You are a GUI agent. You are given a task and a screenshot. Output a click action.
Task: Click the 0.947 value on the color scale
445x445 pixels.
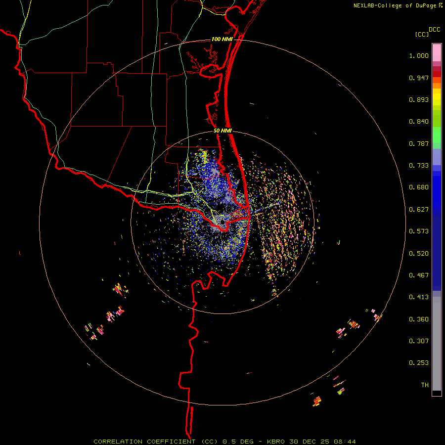(x=419, y=78)
